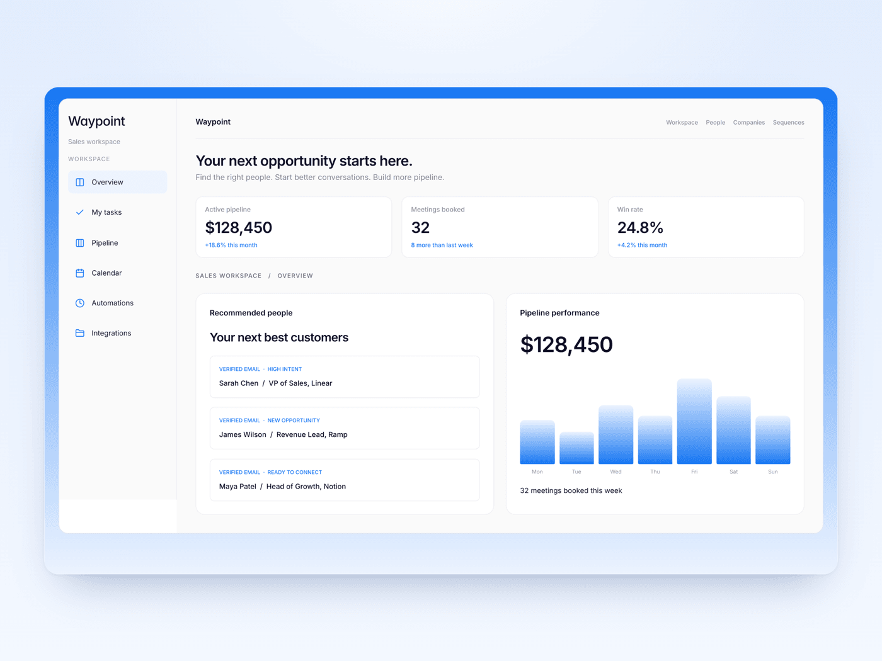Click the Pipeline performance card title
The height and width of the screenshot is (661, 882).
click(559, 313)
